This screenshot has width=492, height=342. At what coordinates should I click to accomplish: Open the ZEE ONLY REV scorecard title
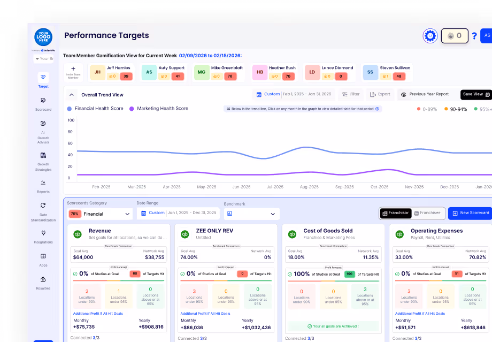tap(214, 231)
